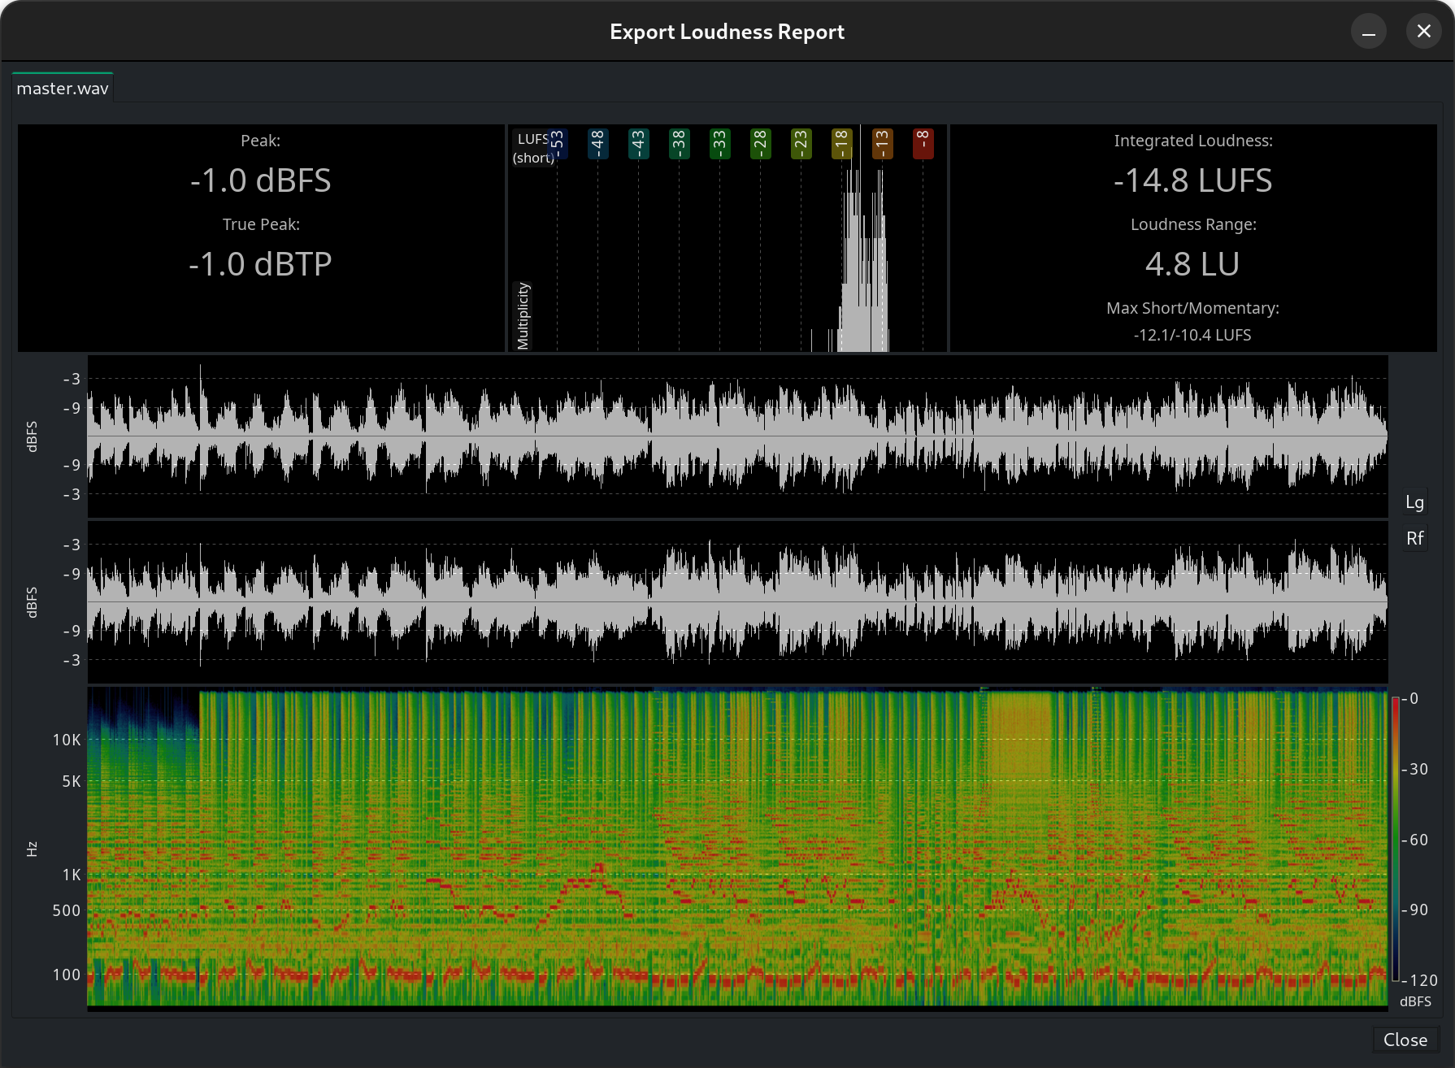Switch to the master.wav tab
The height and width of the screenshot is (1068, 1455).
(x=63, y=88)
